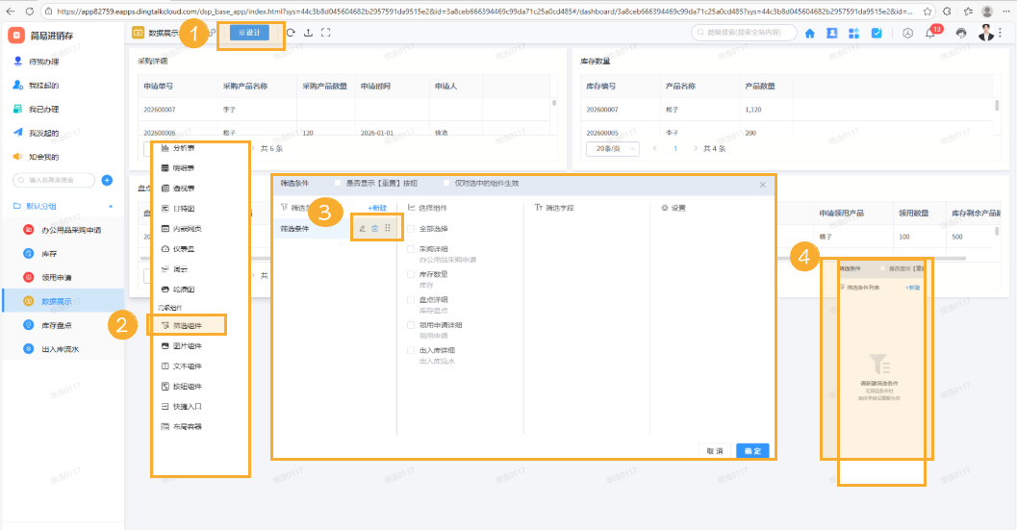The image size is (1017, 530).
Task: Click the 确定 button in the dialog
Action: coord(752,451)
